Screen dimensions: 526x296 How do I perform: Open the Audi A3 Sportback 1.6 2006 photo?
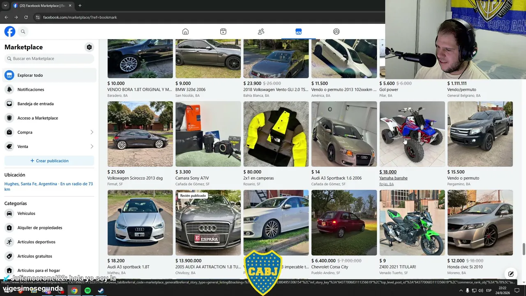[344, 134]
